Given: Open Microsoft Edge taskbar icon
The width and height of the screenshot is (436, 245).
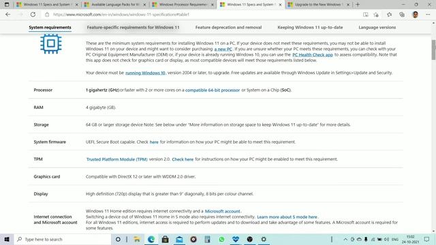Looking at the screenshot, I should coord(151,239).
